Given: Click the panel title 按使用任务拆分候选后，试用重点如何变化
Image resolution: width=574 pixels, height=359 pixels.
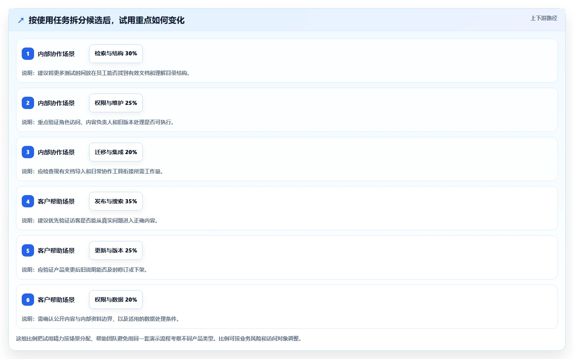Looking at the screenshot, I should click(107, 20).
